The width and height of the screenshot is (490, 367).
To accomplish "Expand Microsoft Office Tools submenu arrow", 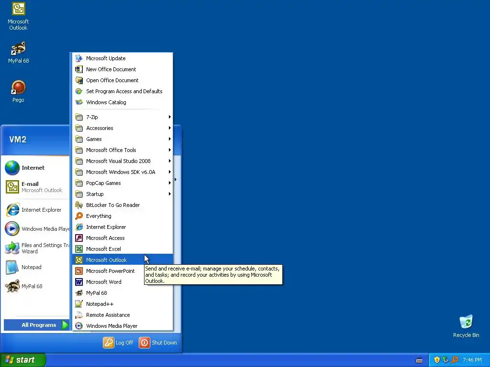I will pos(170,150).
